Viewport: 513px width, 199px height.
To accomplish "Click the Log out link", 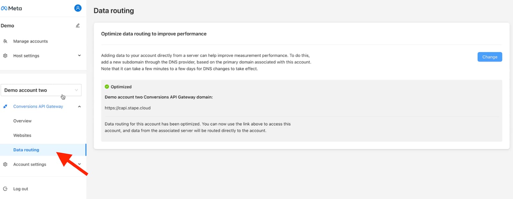I will [21, 189].
